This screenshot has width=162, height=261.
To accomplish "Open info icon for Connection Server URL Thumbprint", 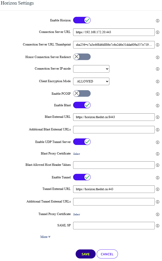I will 158,45.
